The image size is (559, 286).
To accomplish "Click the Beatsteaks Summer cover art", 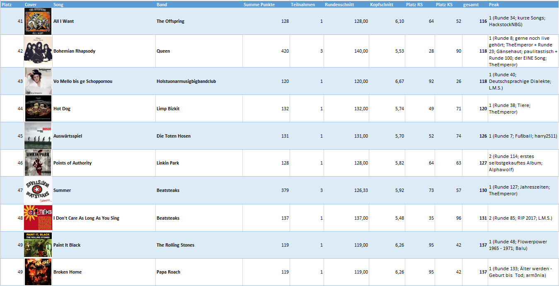I will tap(38, 190).
